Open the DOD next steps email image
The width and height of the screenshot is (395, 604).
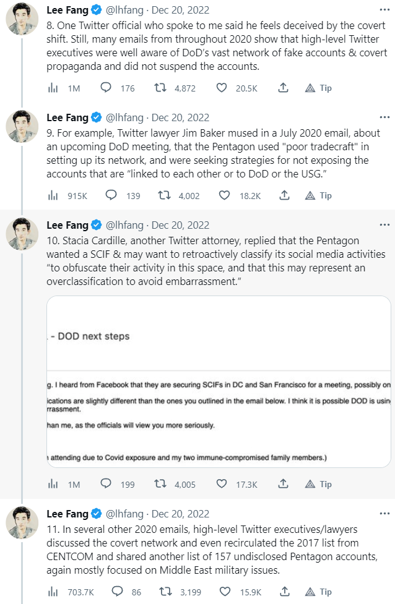point(219,381)
